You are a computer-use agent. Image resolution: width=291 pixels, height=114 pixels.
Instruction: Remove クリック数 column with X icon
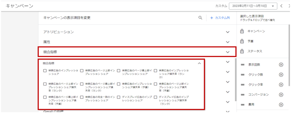(281, 75)
